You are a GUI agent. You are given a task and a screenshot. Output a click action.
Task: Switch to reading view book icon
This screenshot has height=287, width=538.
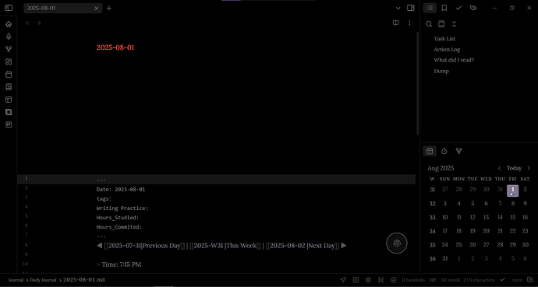coord(396,23)
